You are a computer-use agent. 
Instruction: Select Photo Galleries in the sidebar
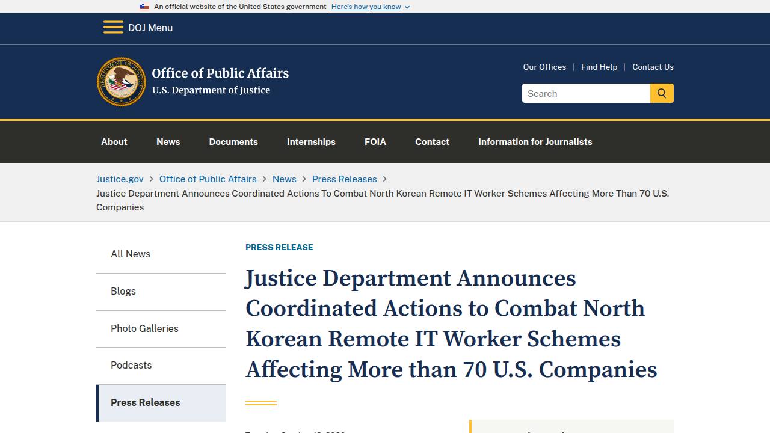161,329
